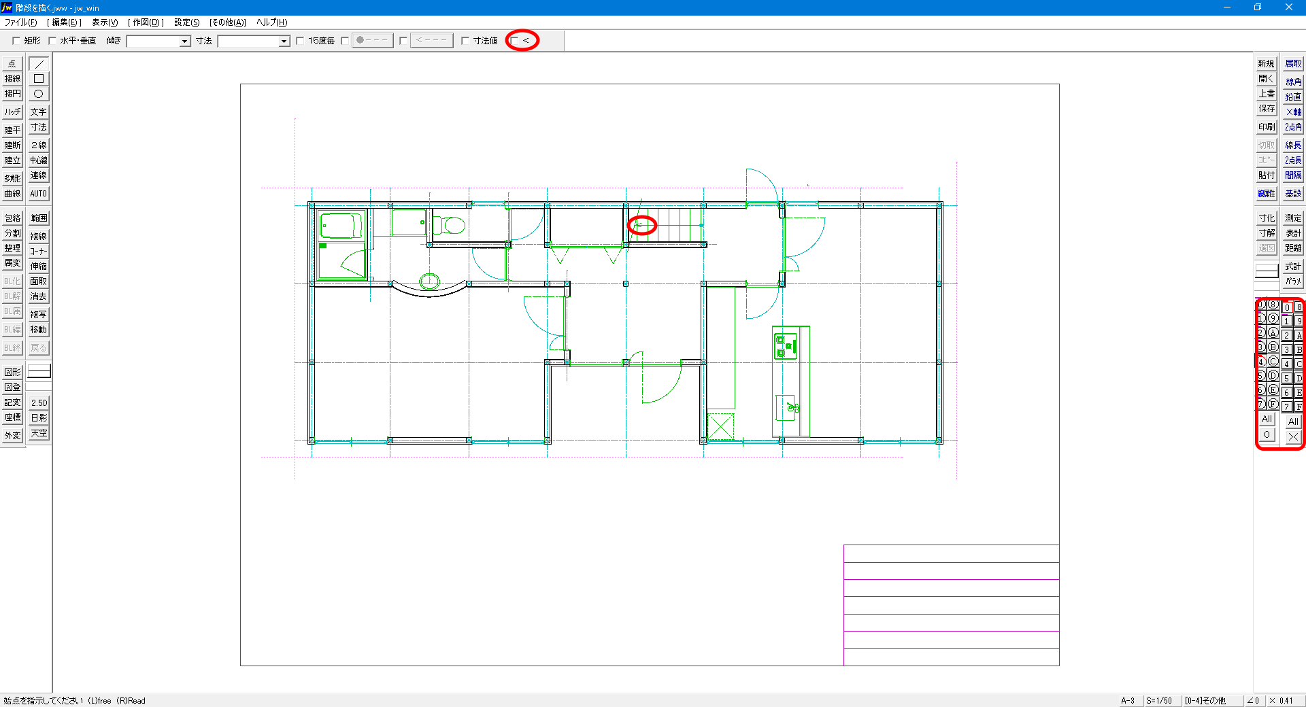Open the 表示(V) menu

click(x=105, y=22)
